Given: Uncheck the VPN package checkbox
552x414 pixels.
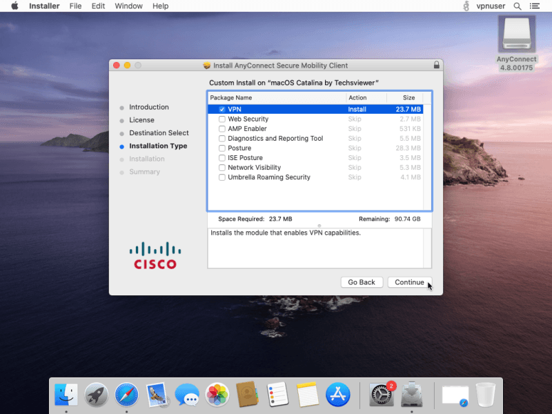Looking at the screenshot, I should 221,110.
